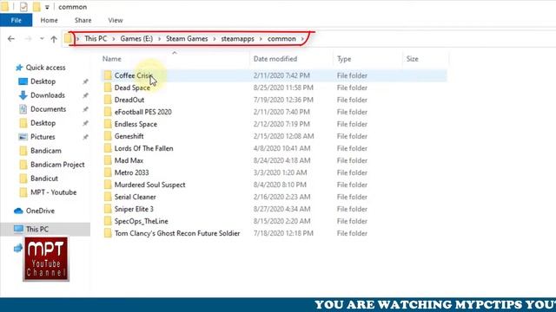
Task: Click 'Games (E:)' in the address bar
Action: coord(136,38)
